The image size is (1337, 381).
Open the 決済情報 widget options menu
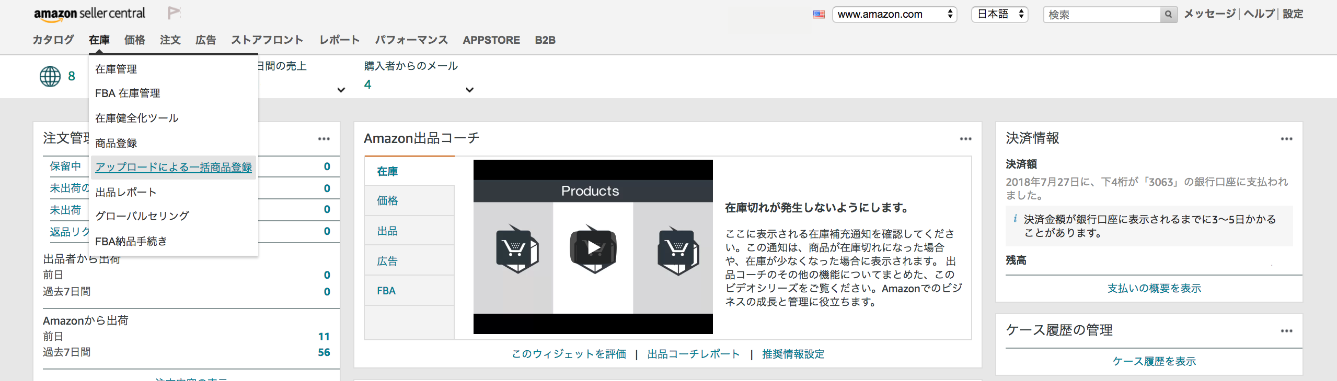[x=1287, y=139]
